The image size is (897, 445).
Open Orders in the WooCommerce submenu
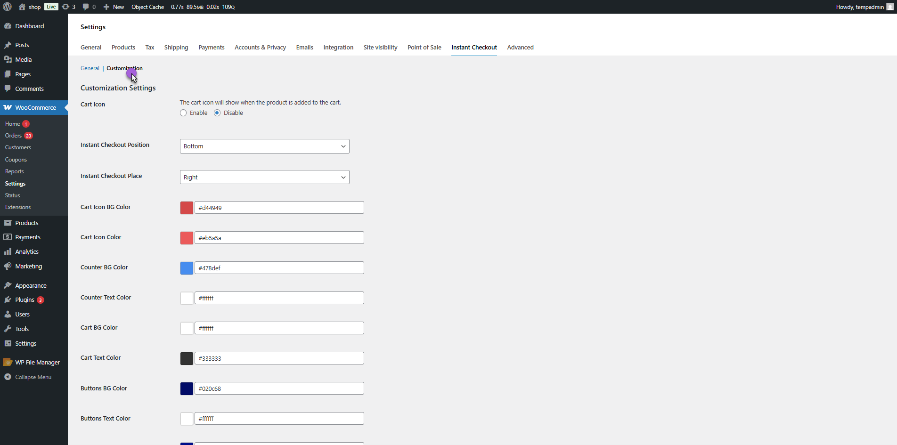tap(13, 136)
